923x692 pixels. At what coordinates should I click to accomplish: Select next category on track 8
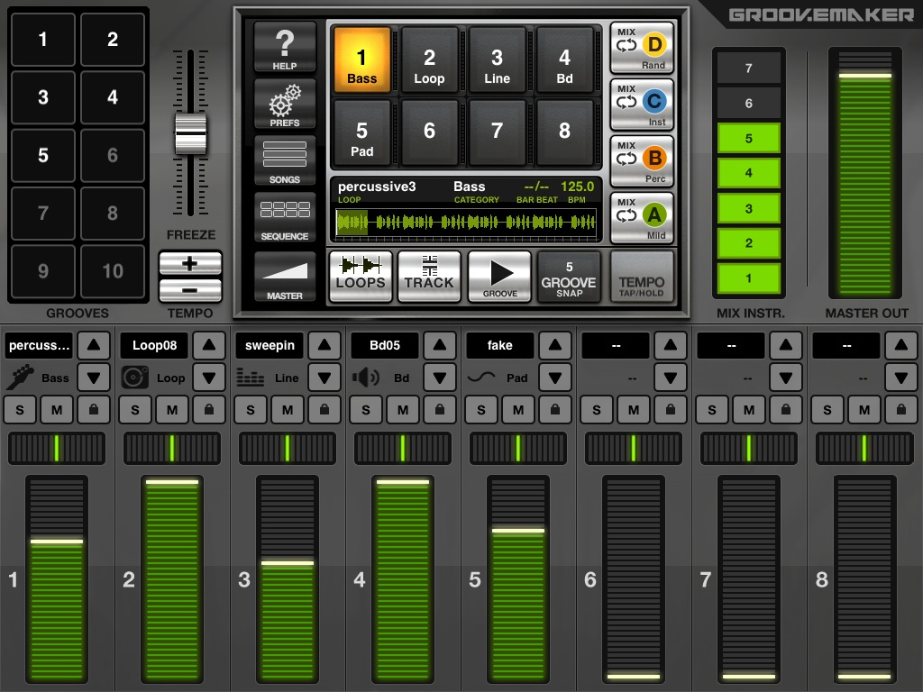pyautogui.click(x=901, y=378)
